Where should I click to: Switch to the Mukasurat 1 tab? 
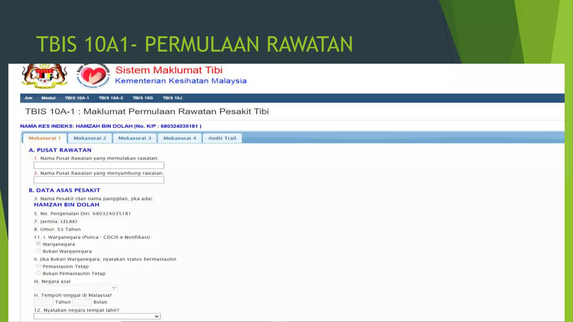click(x=45, y=138)
